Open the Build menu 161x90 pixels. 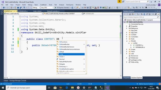[x=24, y=5]
